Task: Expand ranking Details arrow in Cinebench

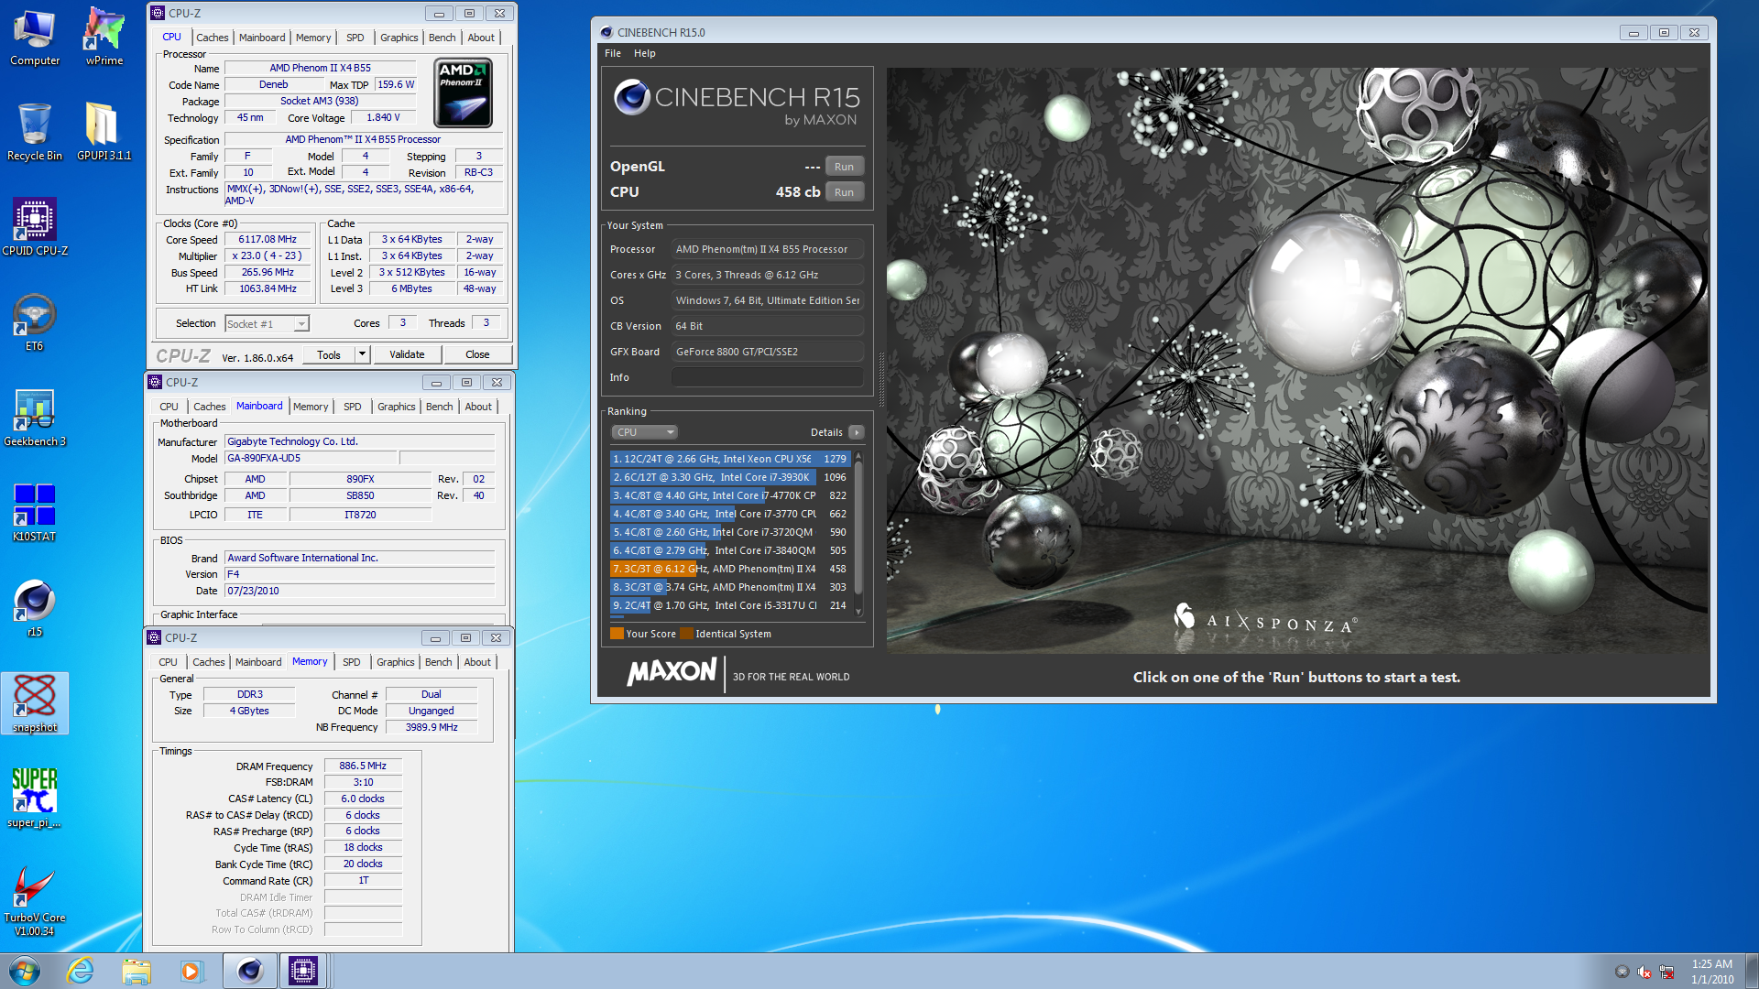Action: 856,432
